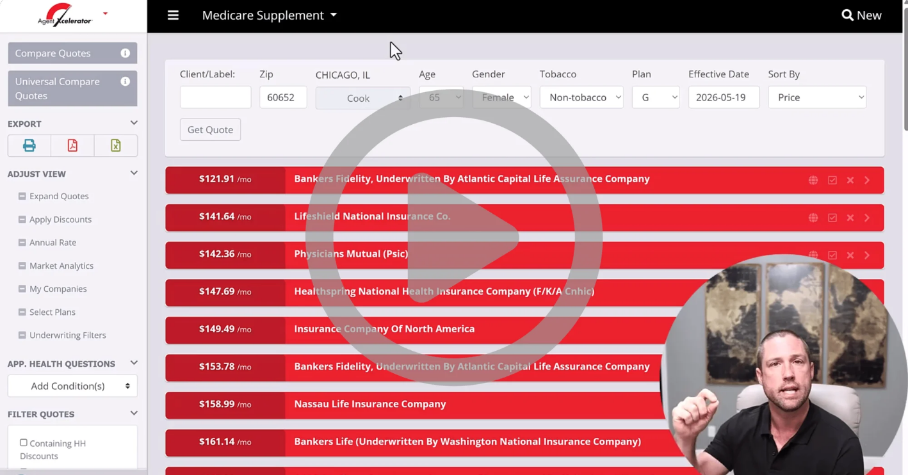Viewport: 908px width, 475px height.
Task: Export quotes as Excel icon
Action: [115, 145]
